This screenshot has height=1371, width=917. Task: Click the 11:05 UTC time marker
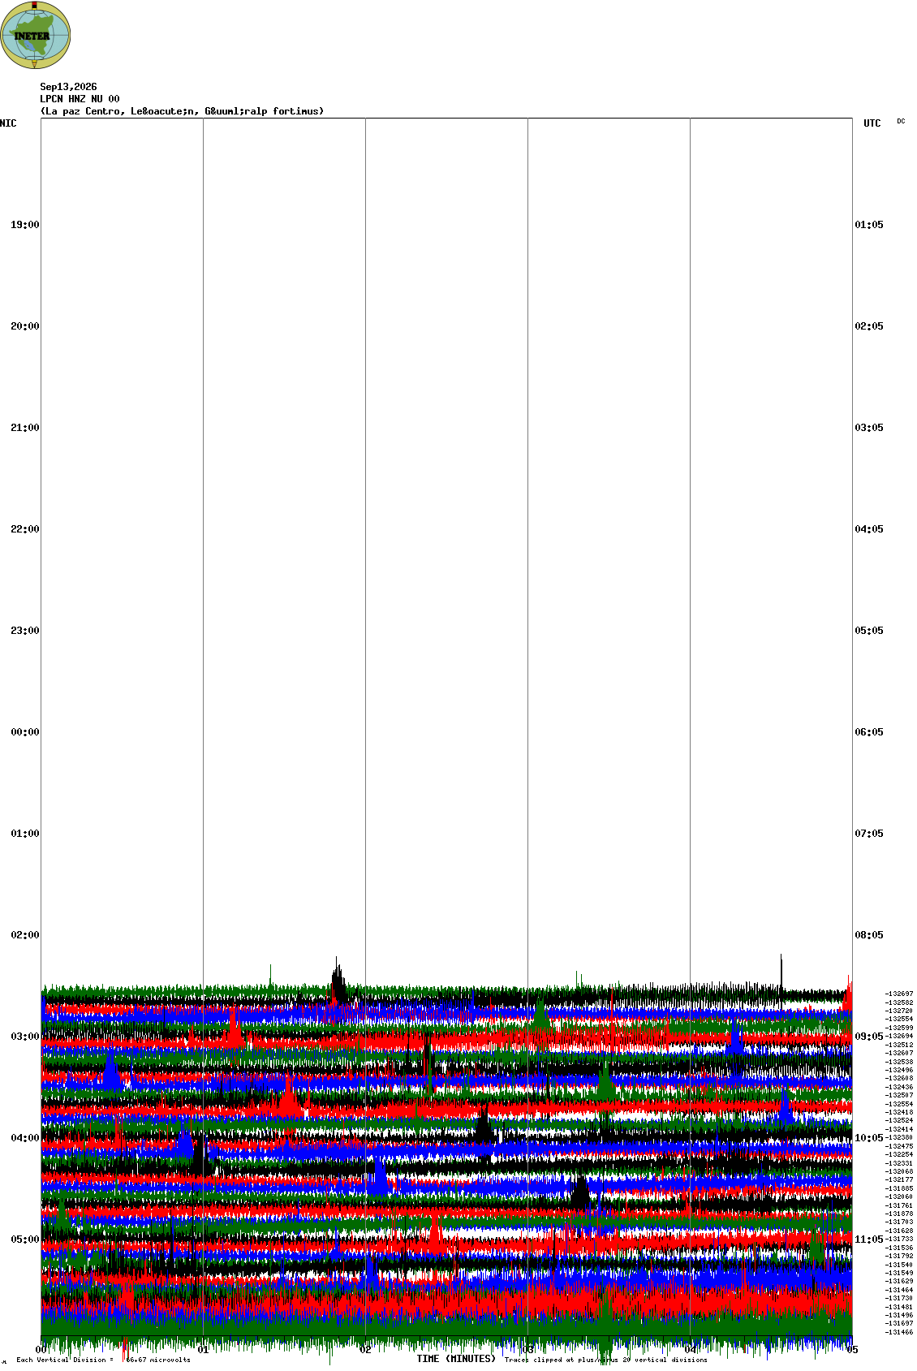click(x=869, y=1240)
